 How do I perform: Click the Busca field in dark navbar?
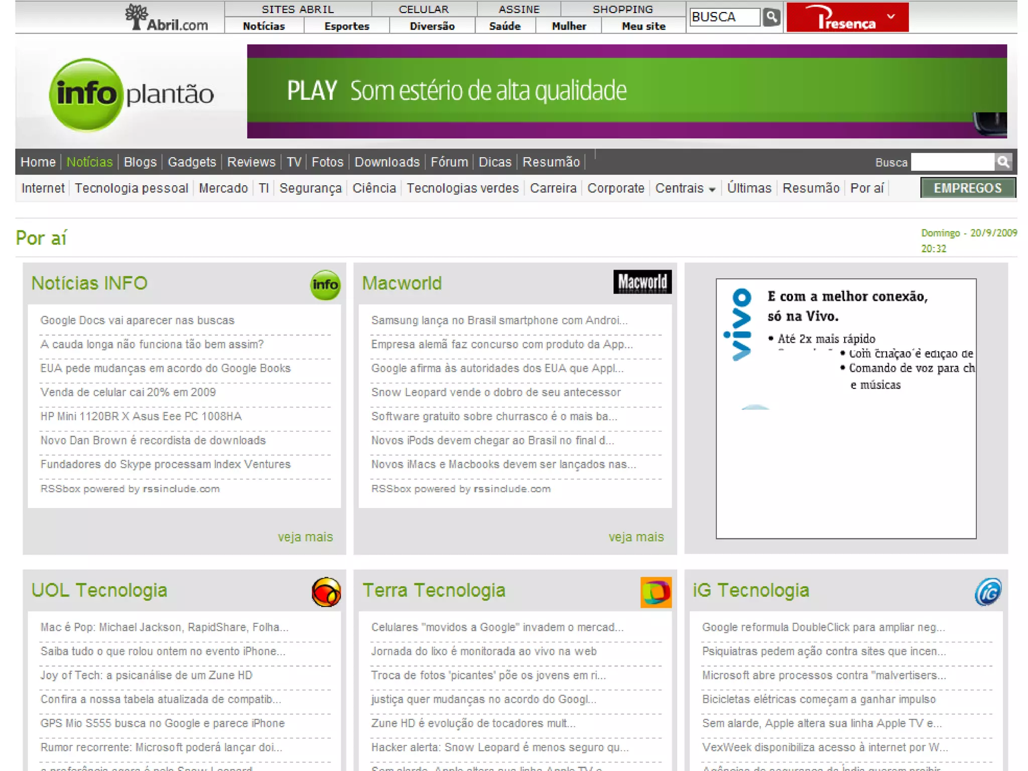[952, 162]
